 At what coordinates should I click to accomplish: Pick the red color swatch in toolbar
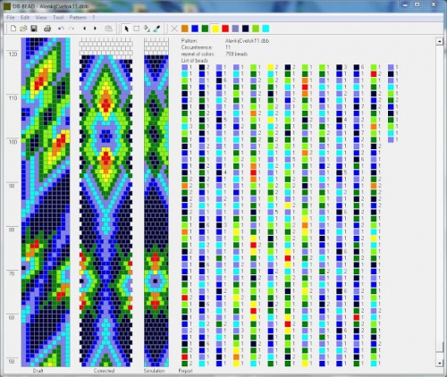[225, 29]
